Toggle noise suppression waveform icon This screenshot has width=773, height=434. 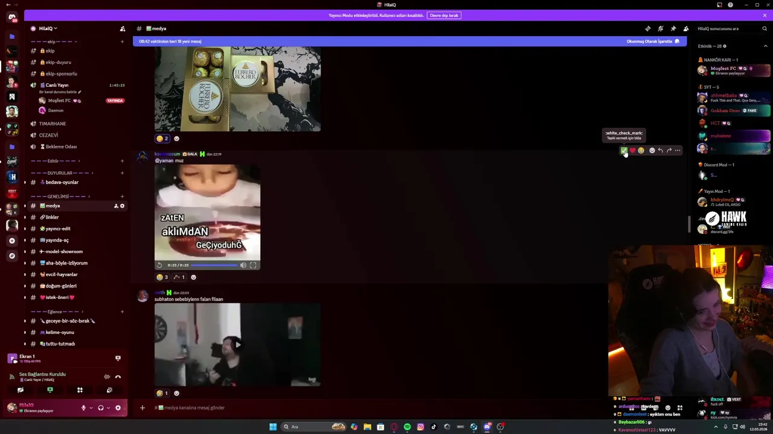107,377
